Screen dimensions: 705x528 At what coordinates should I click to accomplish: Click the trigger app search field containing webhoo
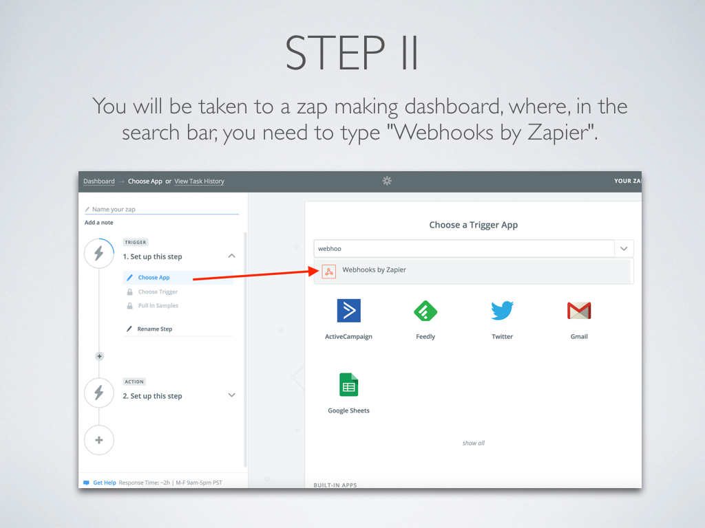point(464,249)
